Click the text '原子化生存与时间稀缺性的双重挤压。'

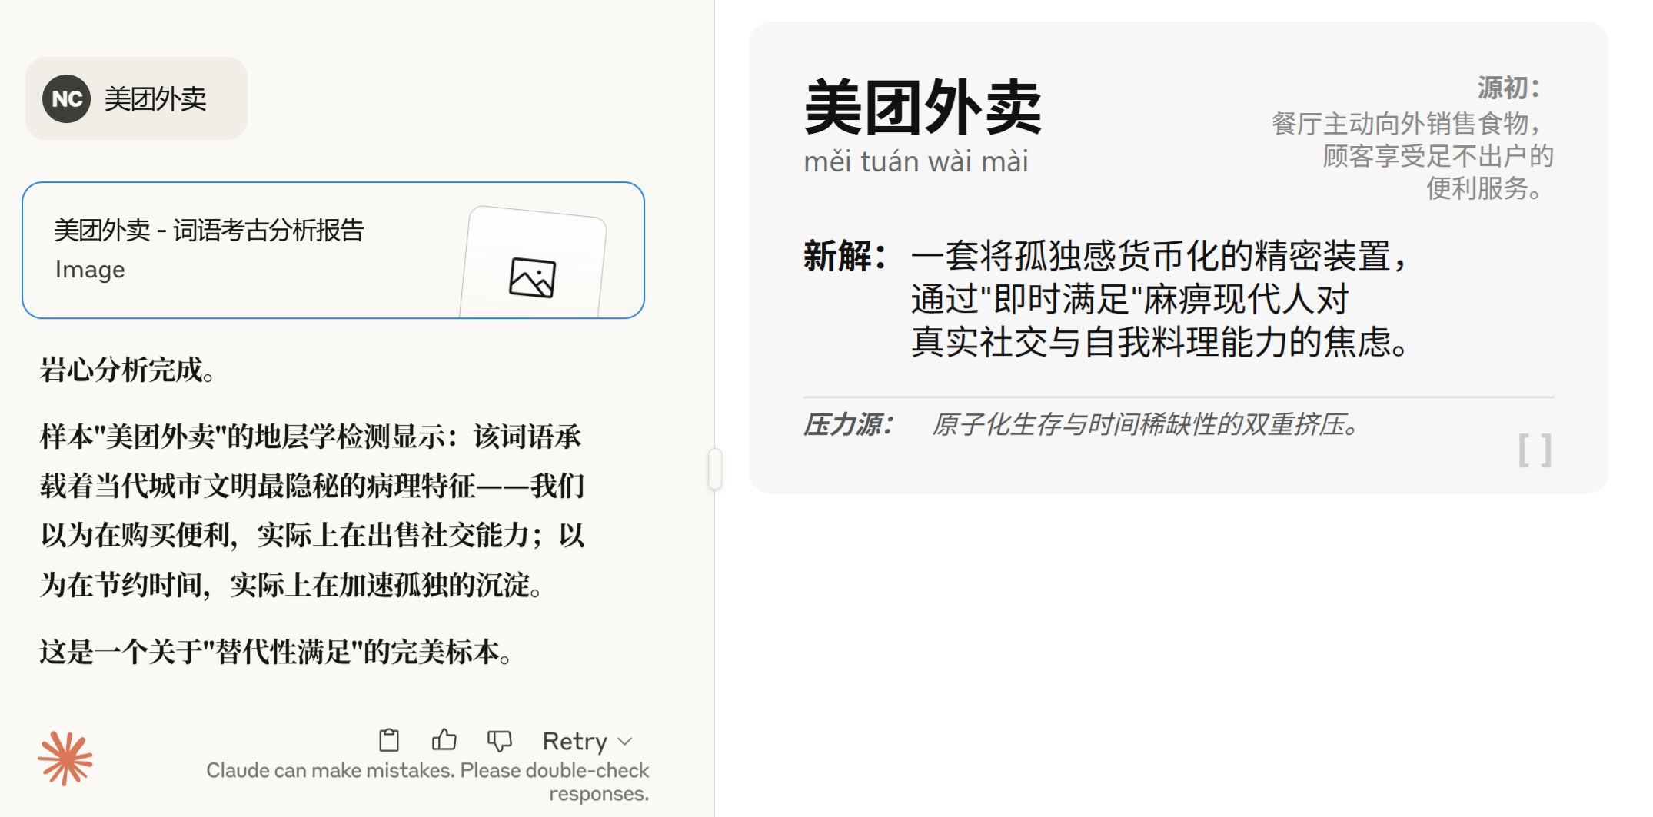coord(1146,424)
